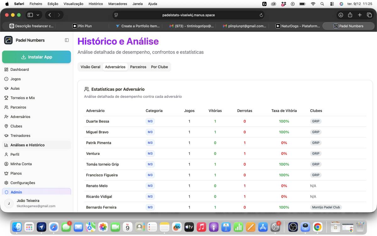Click the Duarte Bessa opponent name
This screenshot has width=377, height=236.
pos(98,121)
